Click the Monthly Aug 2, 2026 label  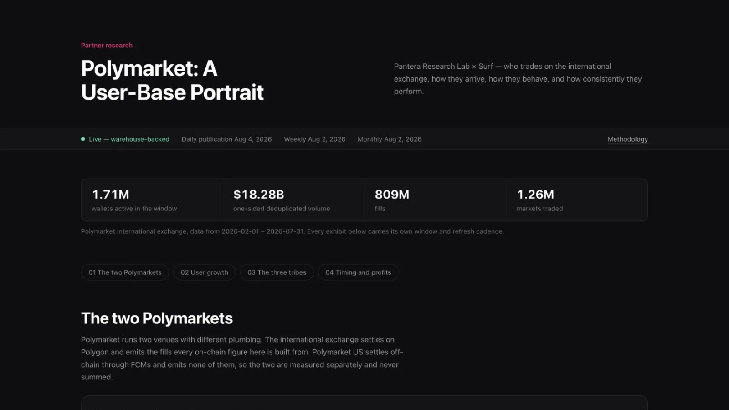(x=390, y=139)
